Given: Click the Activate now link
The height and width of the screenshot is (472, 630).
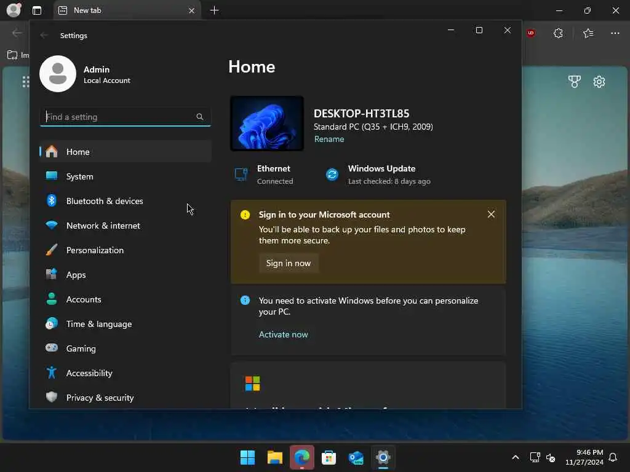Looking at the screenshot, I should 283,335.
